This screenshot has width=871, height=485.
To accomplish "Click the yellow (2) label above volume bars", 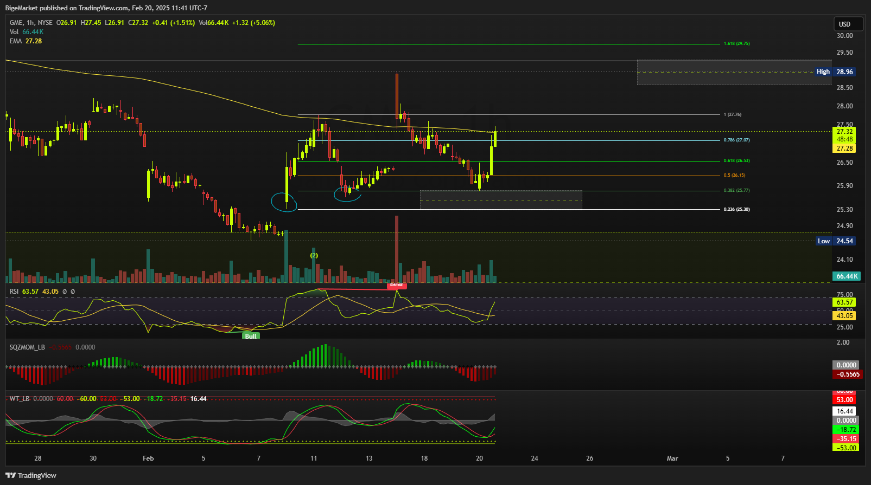I will (314, 255).
